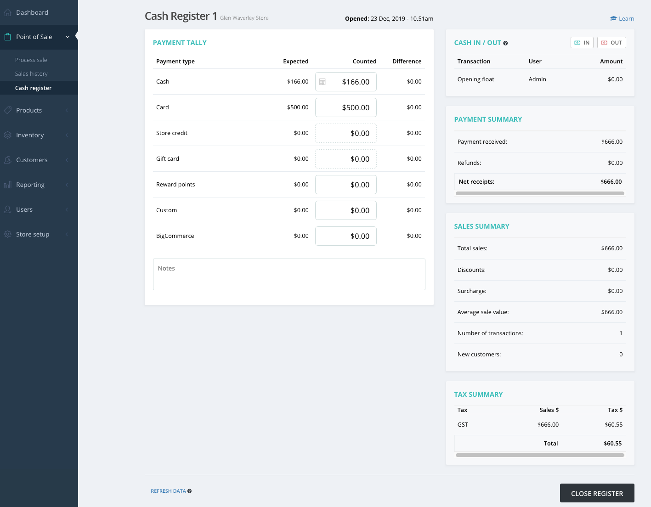Screen dimensions: 651x507
Task: Expand the Customers submenu chevron
Action: coord(67,160)
